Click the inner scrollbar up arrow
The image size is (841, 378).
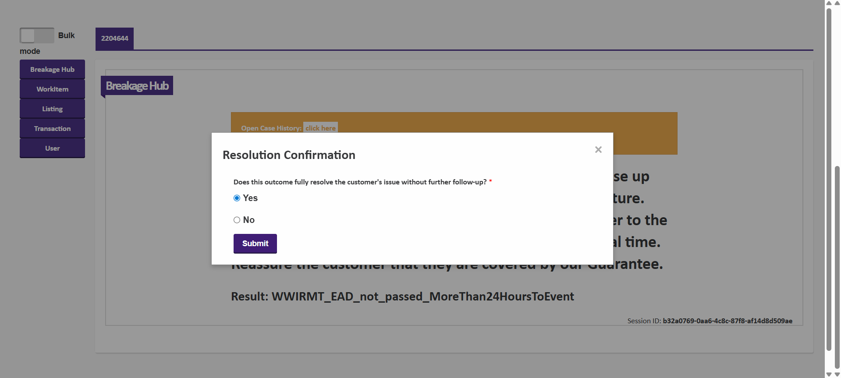(x=829, y=3)
